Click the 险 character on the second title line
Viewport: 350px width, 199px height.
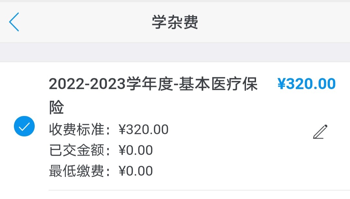pos(56,107)
